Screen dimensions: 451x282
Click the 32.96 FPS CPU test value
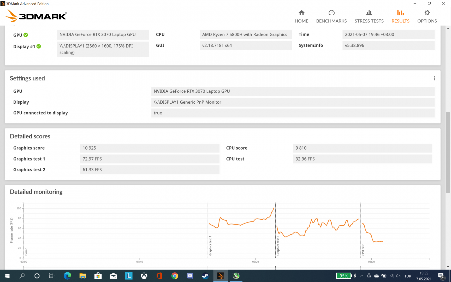[363, 159]
